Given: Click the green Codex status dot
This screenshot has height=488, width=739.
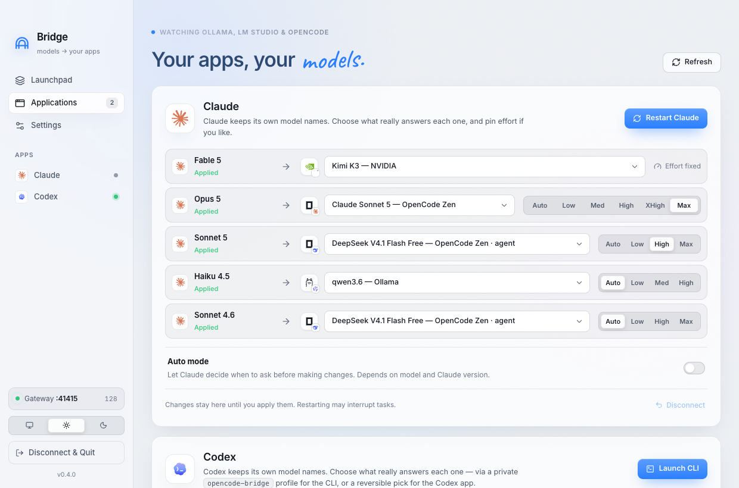Looking at the screenshot, I should tap(116, 196).
